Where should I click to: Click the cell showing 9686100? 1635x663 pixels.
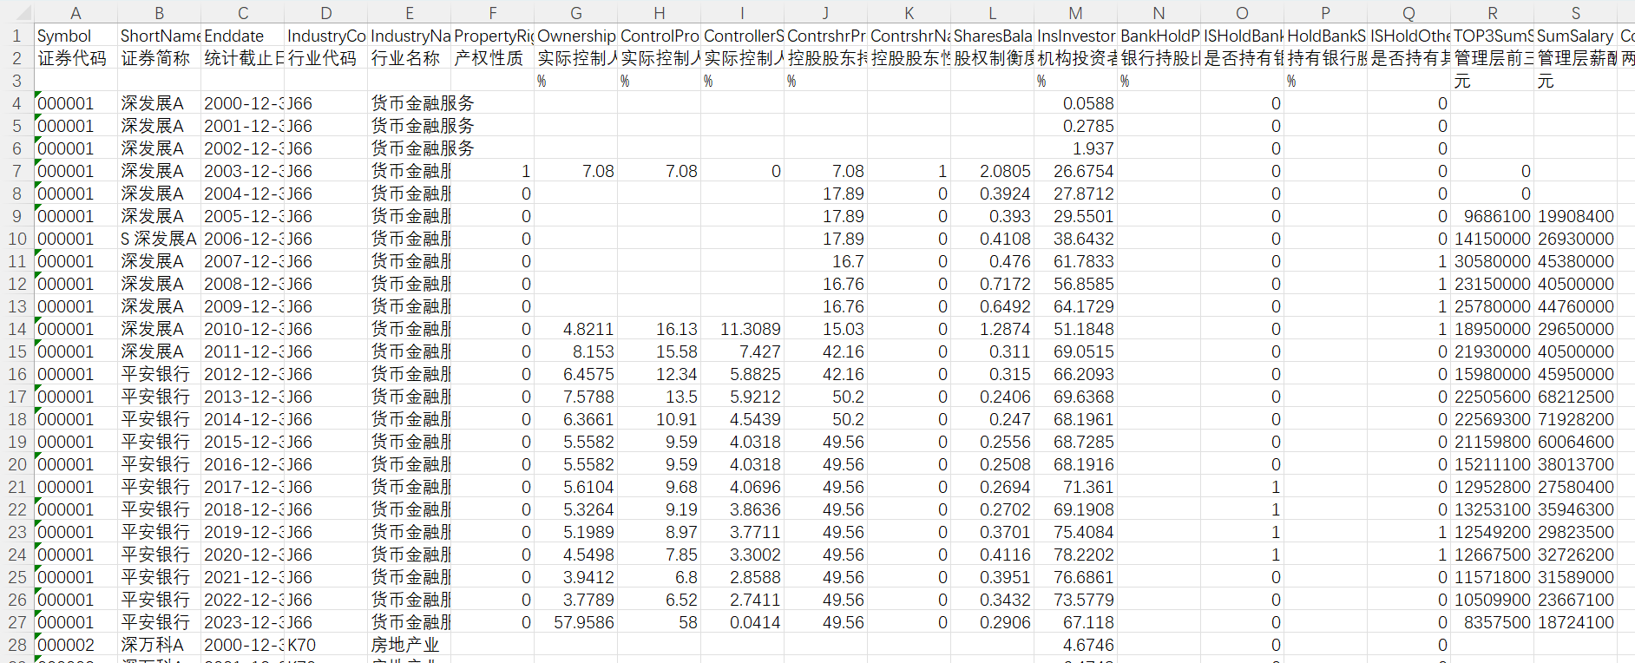(x=1492, y=216)
